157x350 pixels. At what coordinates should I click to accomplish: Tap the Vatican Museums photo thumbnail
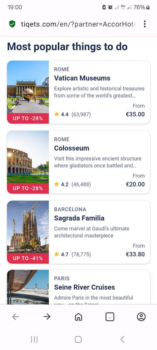click(x=28, y=87)
